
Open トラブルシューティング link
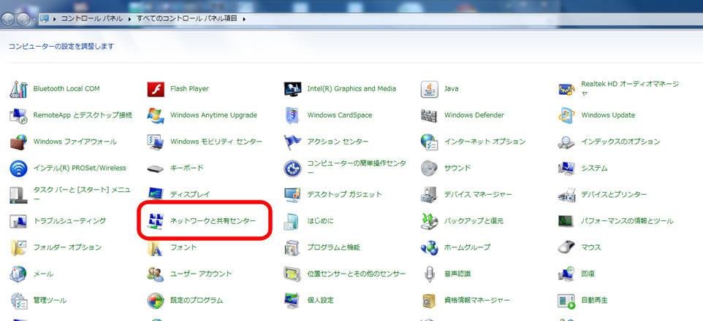tap(70, 221)
